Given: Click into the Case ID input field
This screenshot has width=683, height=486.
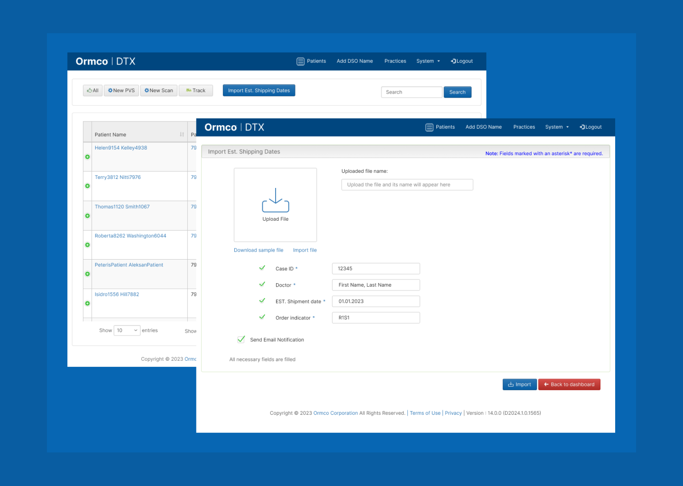Looking at the screenshot, I should tap(376, 269).
